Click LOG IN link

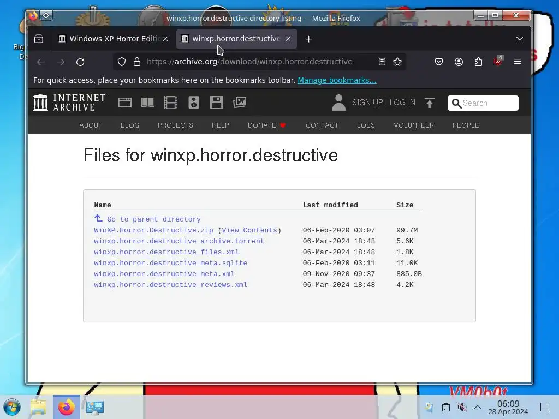tap(402, 103)
